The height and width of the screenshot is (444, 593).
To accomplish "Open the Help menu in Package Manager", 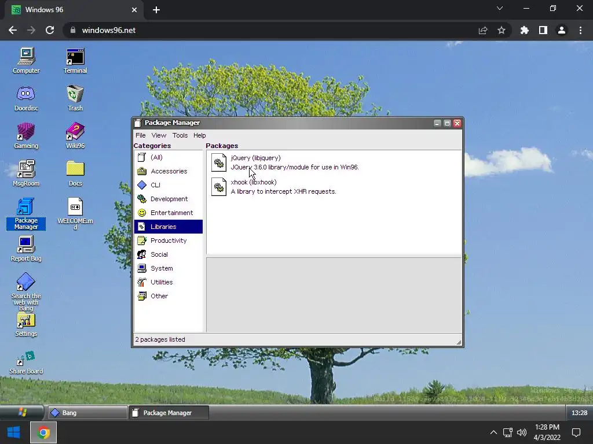I will coord(200,135).
